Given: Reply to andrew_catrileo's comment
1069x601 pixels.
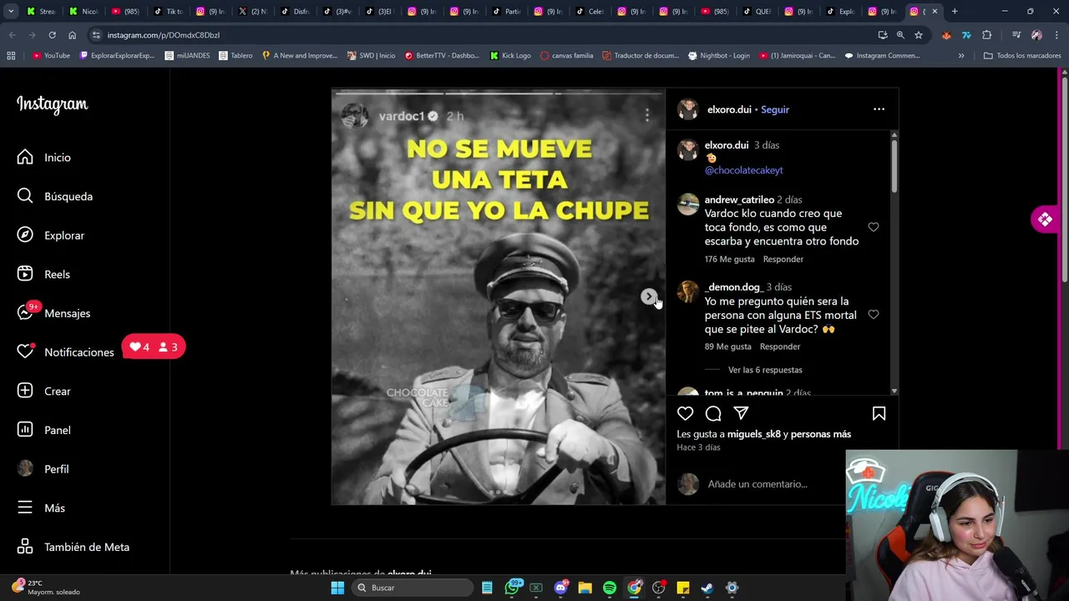Looking at the screenshot, I should pyautogui.click(x=783, y=259).
